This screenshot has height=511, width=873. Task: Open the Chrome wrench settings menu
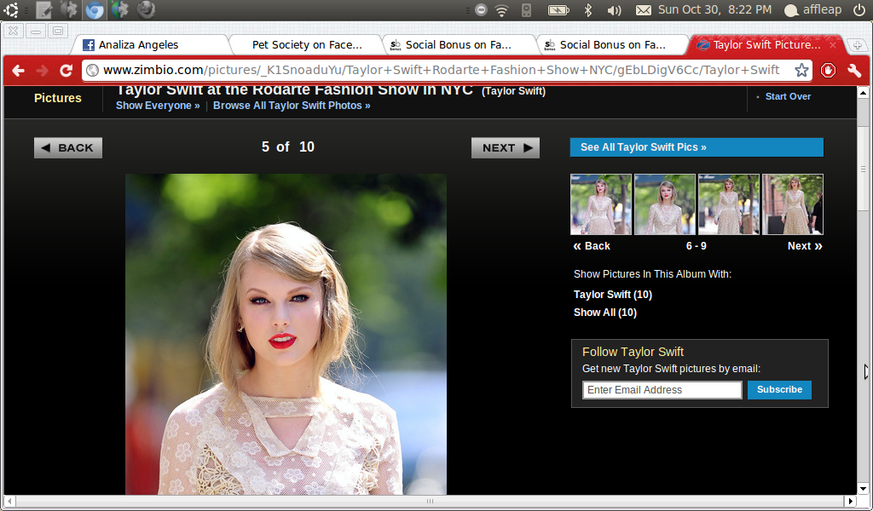click(x=854, y=70)
